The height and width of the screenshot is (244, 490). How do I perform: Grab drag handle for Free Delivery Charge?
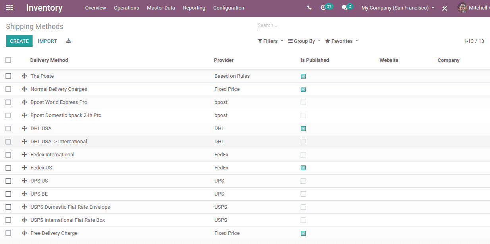pos(24,233)
